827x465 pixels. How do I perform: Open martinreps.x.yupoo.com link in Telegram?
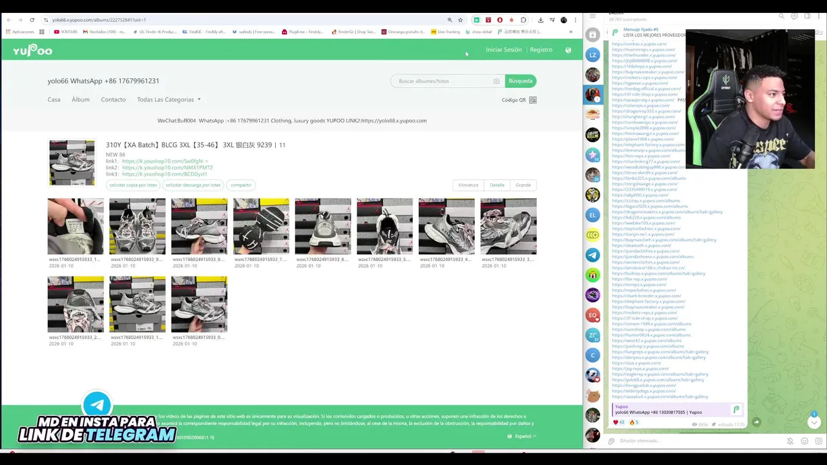pos(644,50)
